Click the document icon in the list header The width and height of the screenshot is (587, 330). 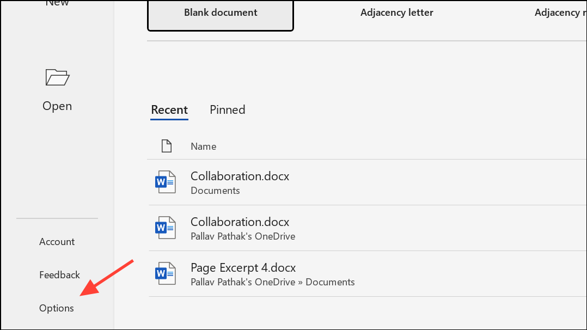(167, 146)
